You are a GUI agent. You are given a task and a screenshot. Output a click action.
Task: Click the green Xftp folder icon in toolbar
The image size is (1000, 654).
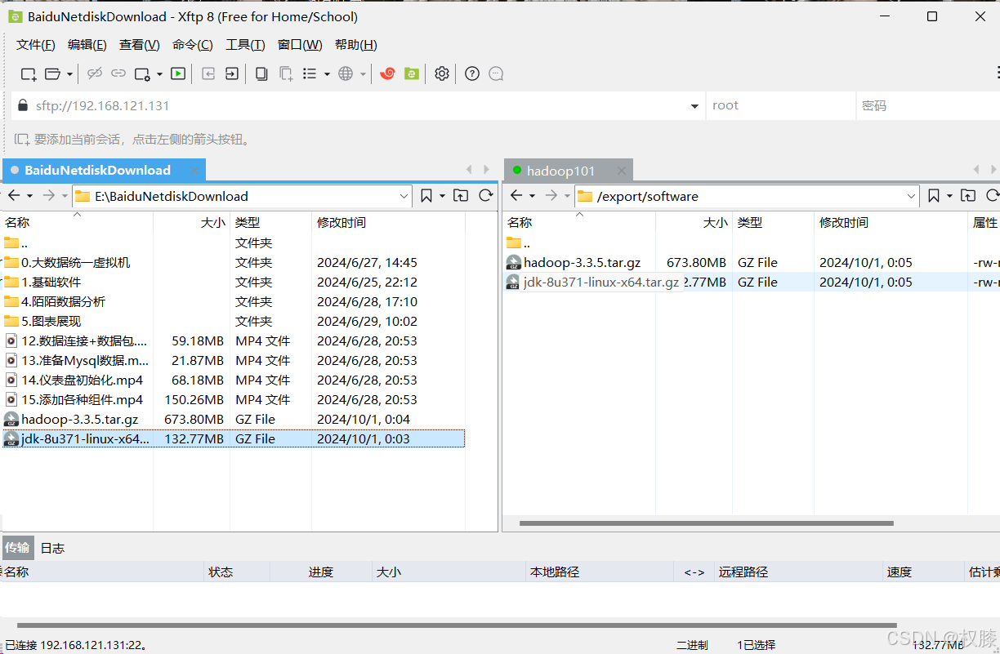click(412, 73)
